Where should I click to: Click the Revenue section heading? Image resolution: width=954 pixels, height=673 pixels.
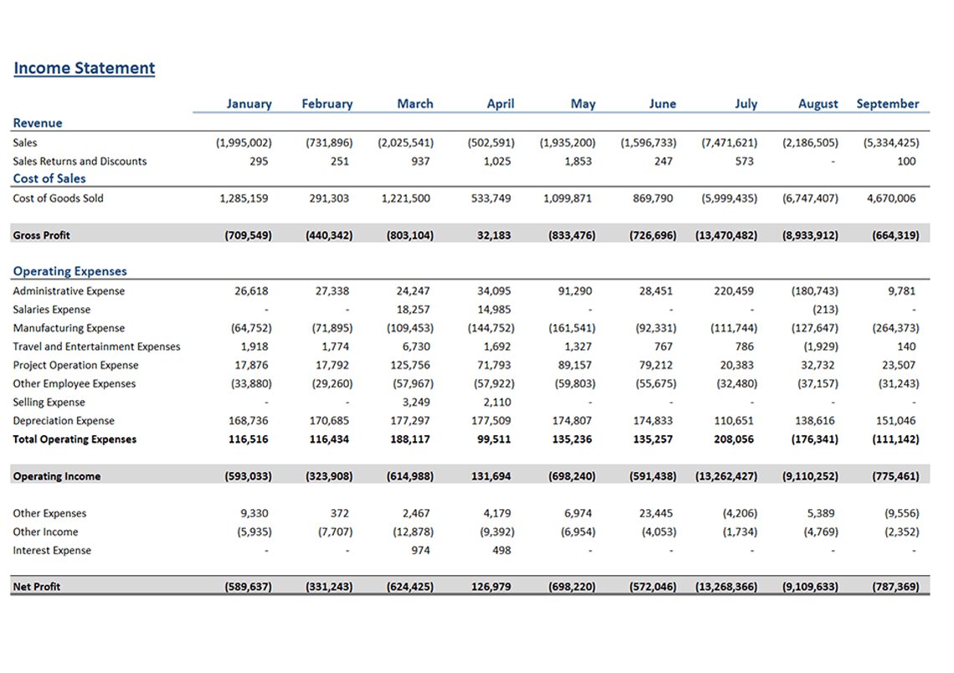coord(38,123)
